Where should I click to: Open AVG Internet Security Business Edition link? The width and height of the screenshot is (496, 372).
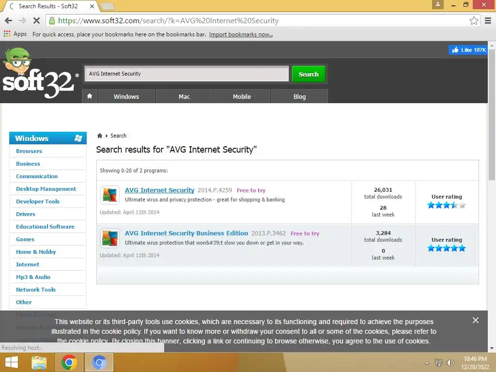pos(186,233)
